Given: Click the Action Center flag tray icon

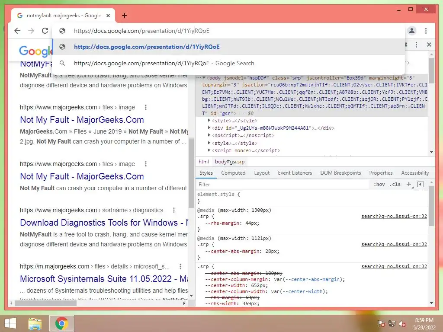Looking at the screenshot, I should pyautogui.click(x=381, y=324).
